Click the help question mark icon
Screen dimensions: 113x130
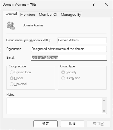pyautogui.click(x=94, y=4)
